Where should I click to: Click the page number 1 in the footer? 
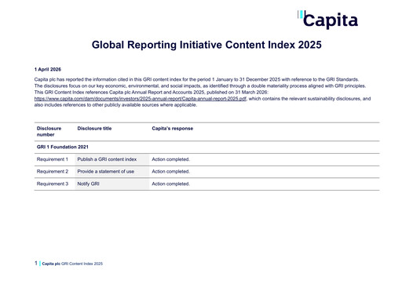pyautogui.click(x=36, y=264)
